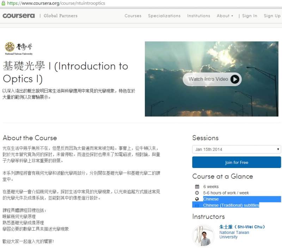Click the calendar icon beside 6 weeks
This screenshot has width=282, height=249.
[x=197, y=186]
